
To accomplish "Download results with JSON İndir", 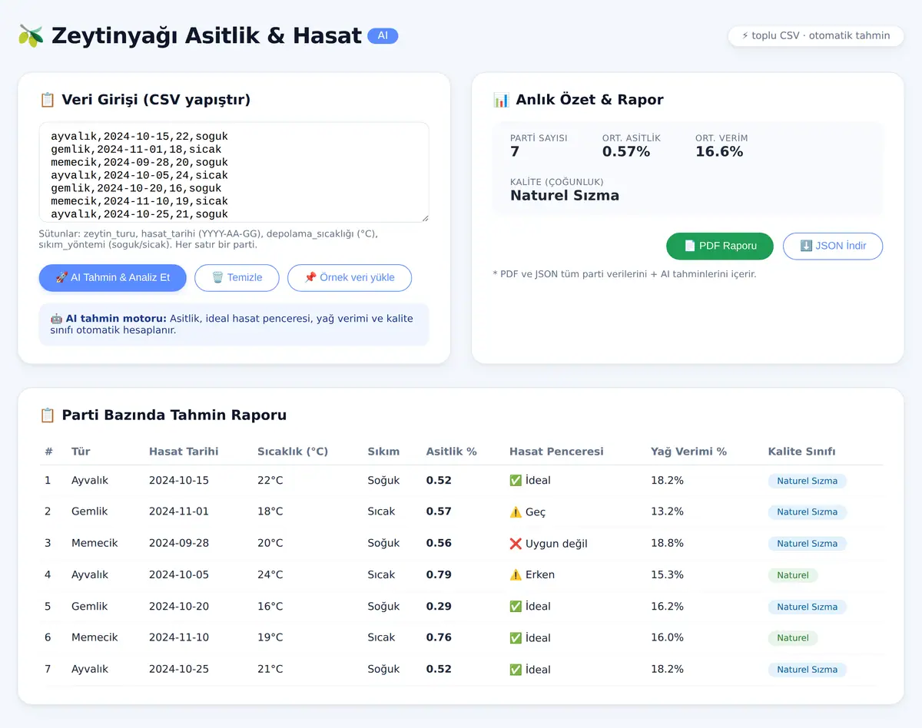I will (833, 246).
